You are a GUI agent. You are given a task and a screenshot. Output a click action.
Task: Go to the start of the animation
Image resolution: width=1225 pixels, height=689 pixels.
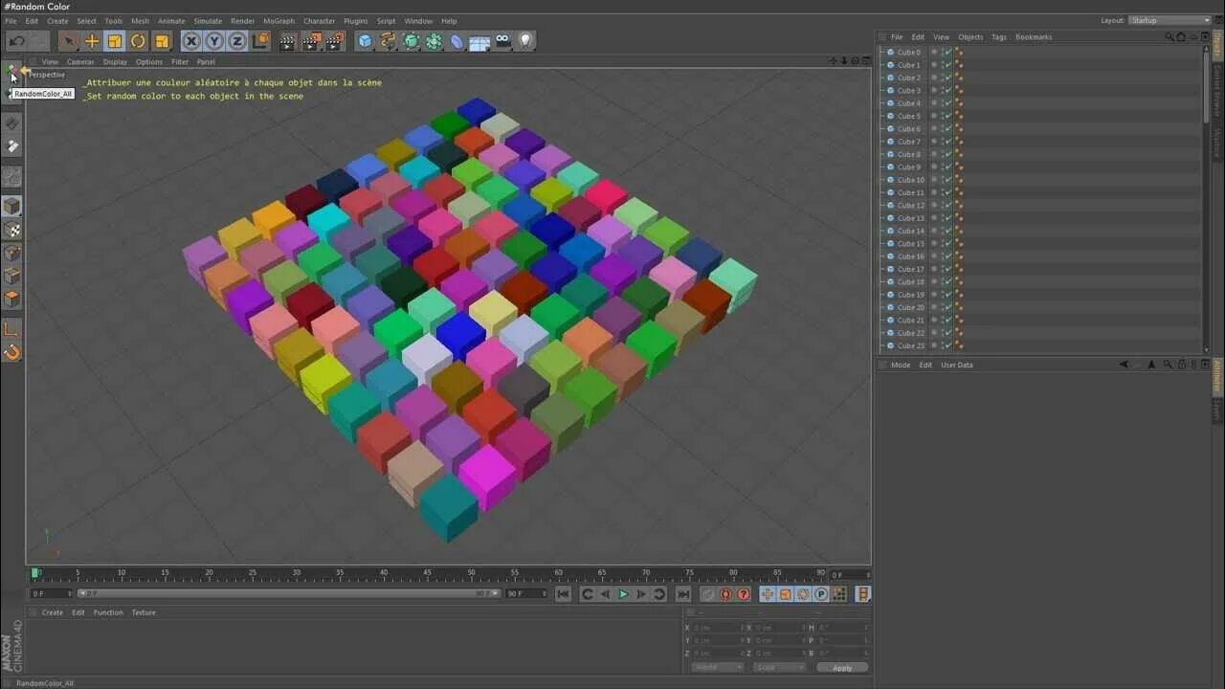point(563,594)
